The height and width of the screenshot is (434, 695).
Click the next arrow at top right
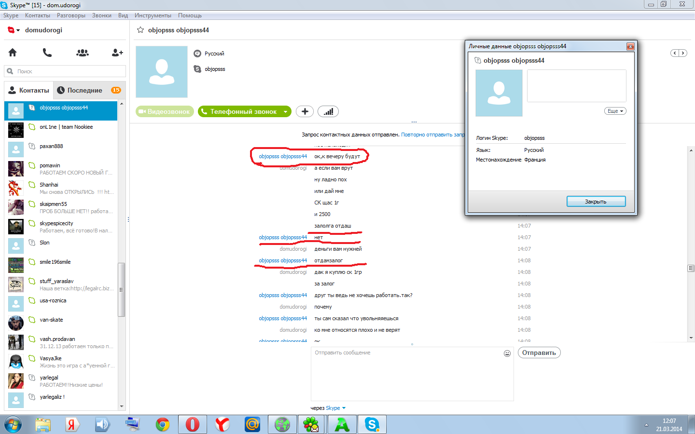(x=682, y=53)
